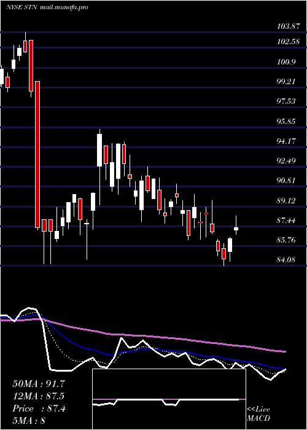Click the 94.17 price level label
Image resolution: width=307 pixels, height=430 pixels.
point(287,141)
